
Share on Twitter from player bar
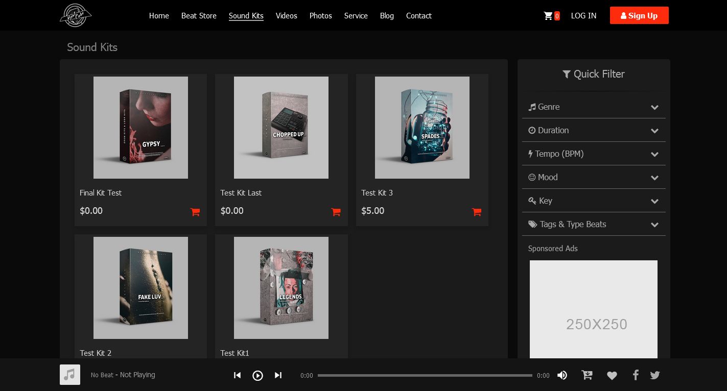click(655, 375)
